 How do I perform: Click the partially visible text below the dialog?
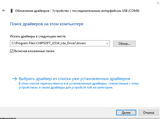(x=8, y=118)
